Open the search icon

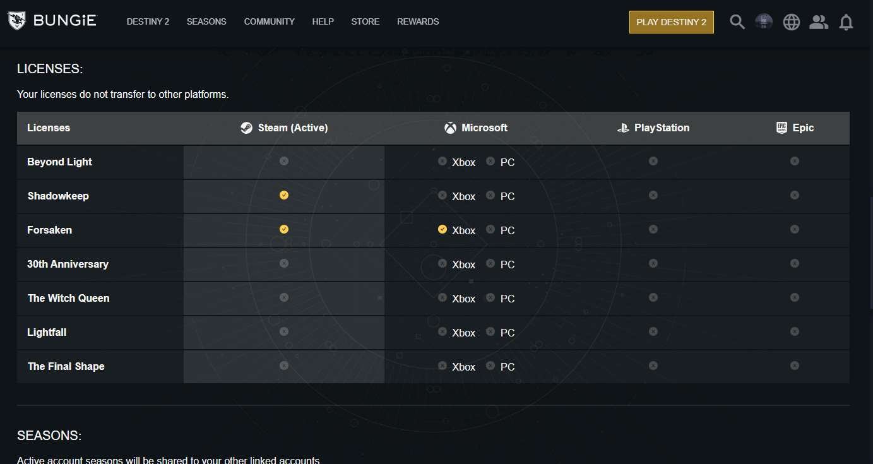pyautogui.click(x=737, y=22)
